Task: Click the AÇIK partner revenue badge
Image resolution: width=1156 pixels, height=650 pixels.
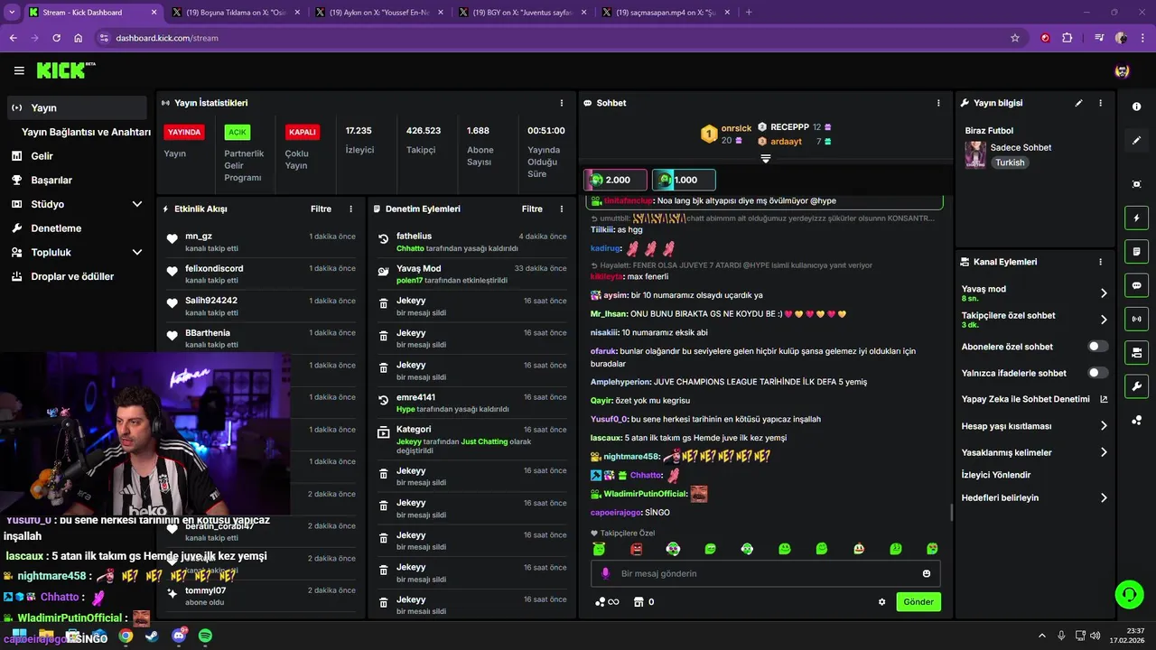Action: (x=237, y=132)
